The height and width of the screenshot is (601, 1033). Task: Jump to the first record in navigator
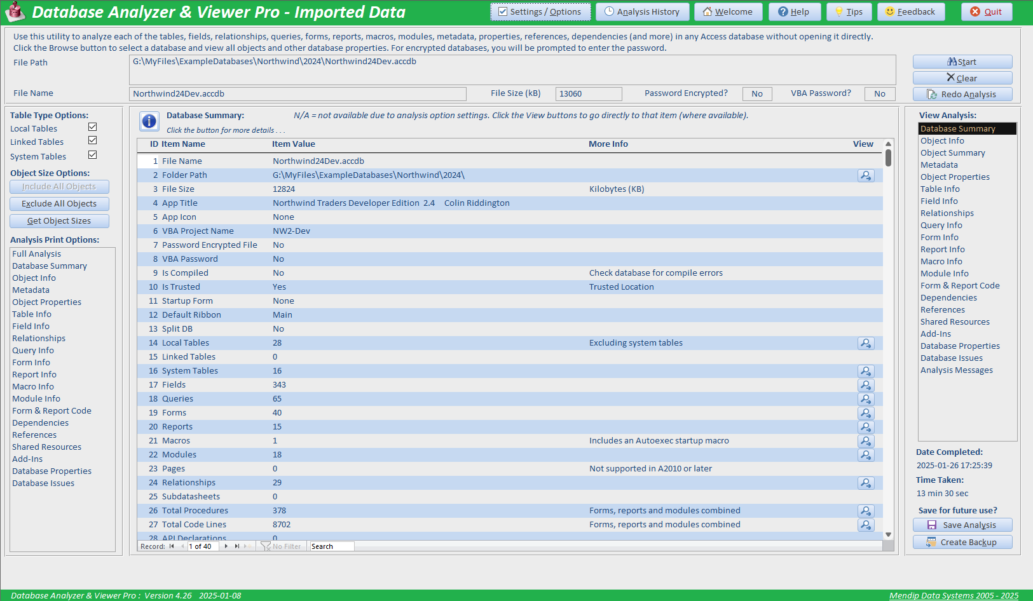click(x=172, y=546)
